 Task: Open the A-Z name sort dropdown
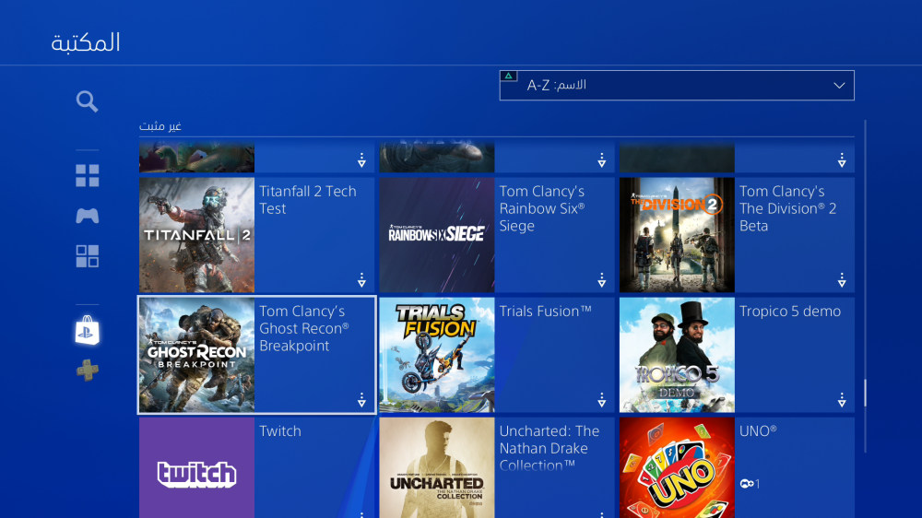[677, 85]
